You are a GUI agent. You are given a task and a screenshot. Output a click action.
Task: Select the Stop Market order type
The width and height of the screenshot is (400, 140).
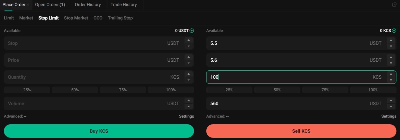pos(76,18)
